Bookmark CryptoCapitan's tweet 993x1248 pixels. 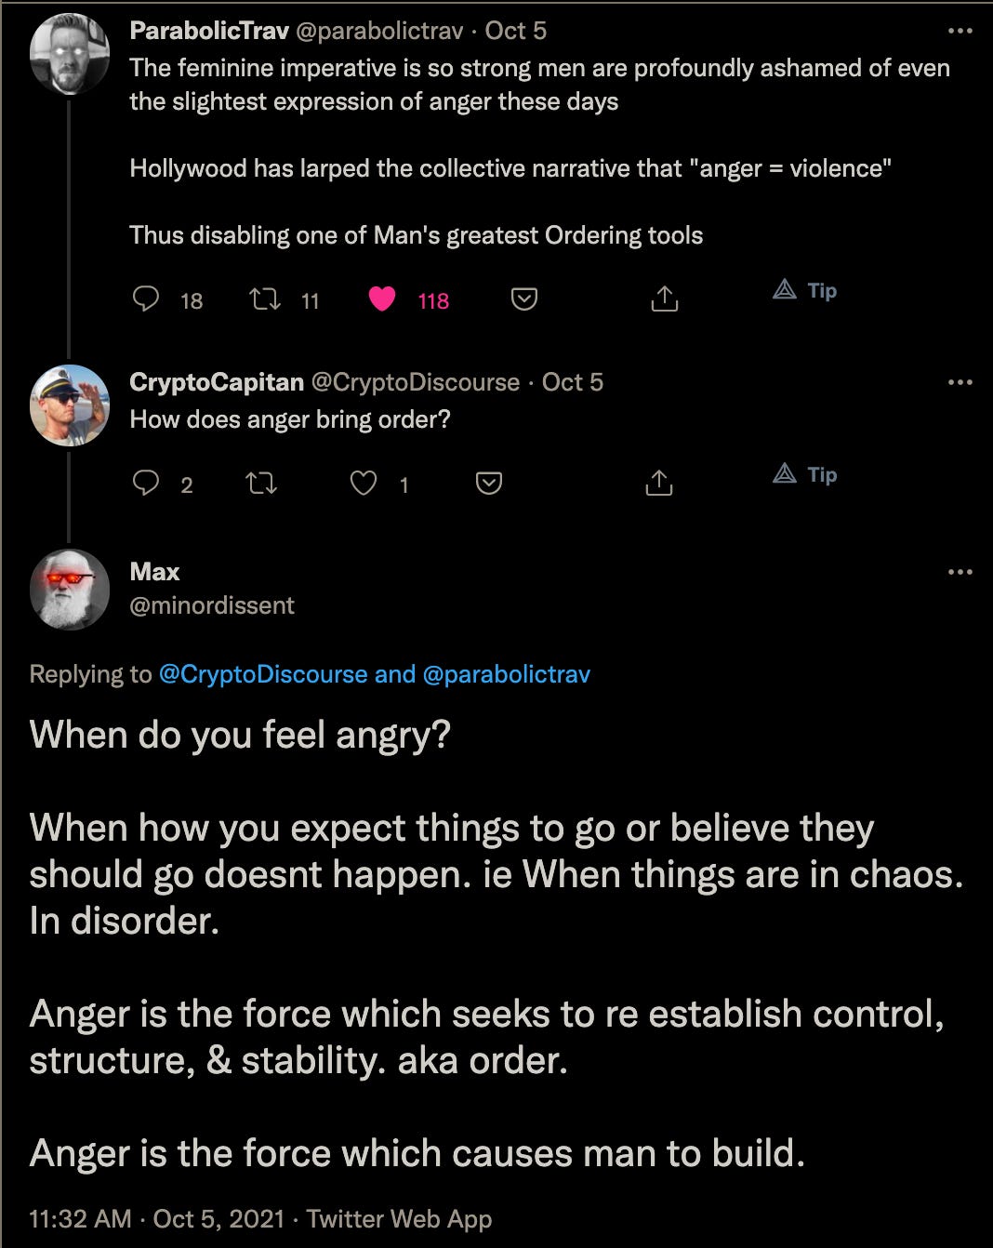click(489, 484)
